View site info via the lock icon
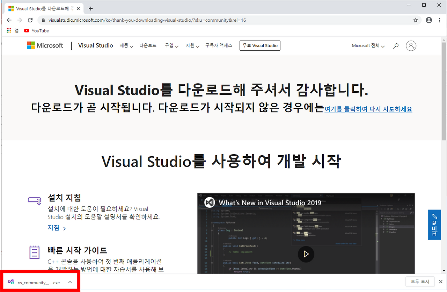The image size is (447, 292). 43,20
